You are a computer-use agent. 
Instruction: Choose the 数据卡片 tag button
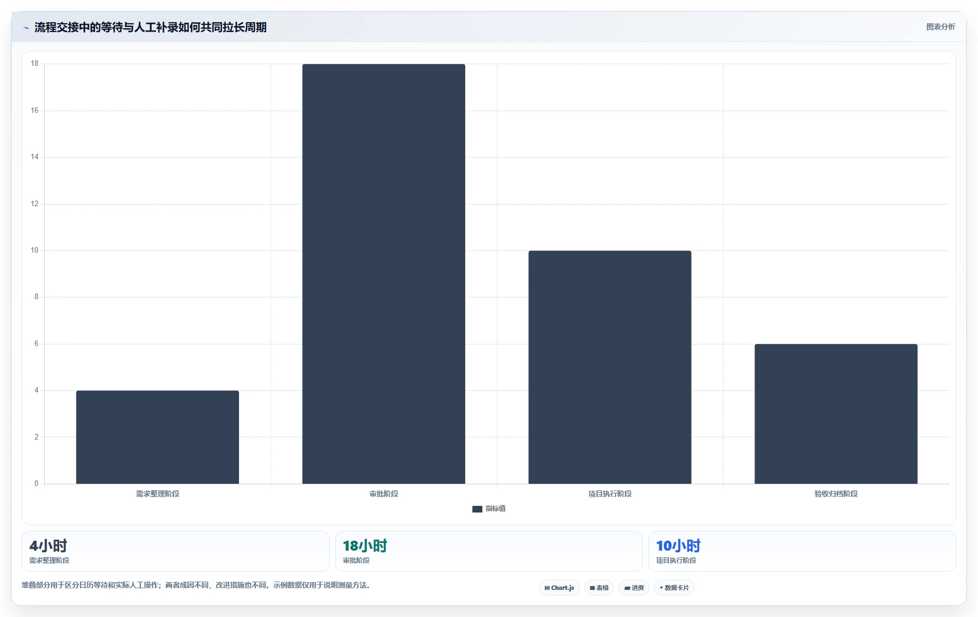pos(674,588)
